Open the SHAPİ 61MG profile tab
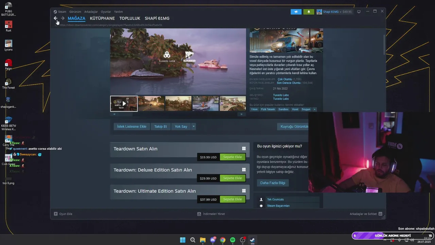This screenshot has width=435, height=245. 157,18
